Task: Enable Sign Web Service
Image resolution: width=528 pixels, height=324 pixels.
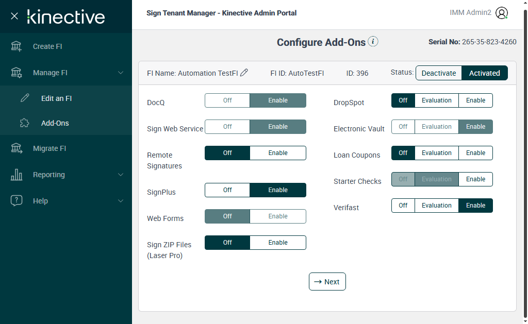Action: click(278, 127)
